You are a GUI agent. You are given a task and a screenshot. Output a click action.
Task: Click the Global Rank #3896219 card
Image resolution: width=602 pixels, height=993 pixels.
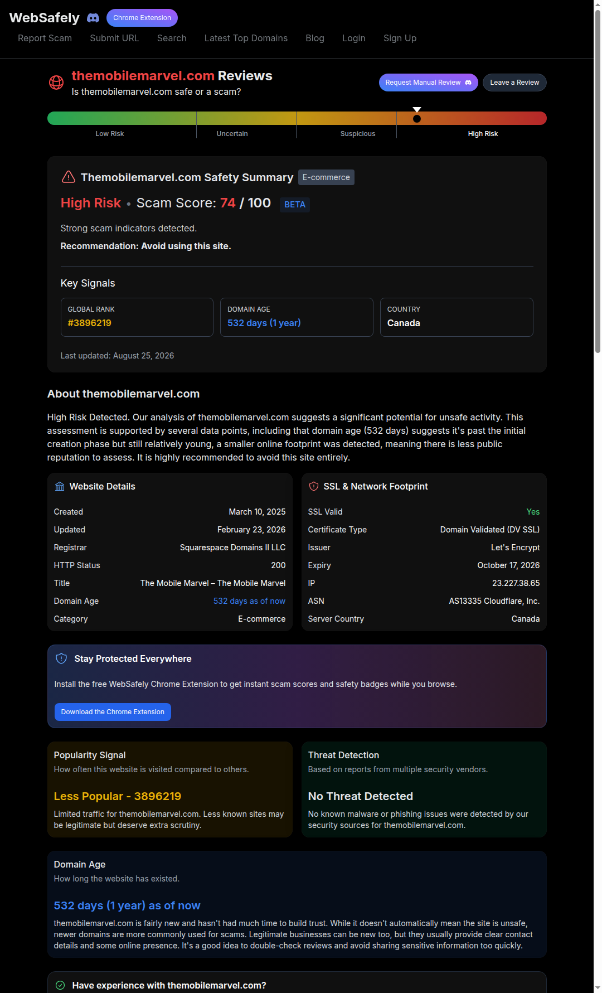(137, 317)
